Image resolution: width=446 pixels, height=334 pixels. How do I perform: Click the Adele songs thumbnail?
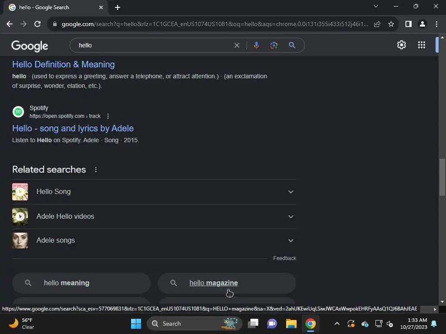[20, 240]
